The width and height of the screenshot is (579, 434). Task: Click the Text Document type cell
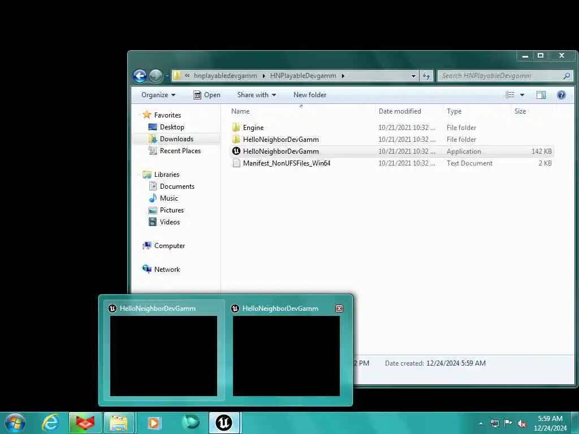click(469, 163)
